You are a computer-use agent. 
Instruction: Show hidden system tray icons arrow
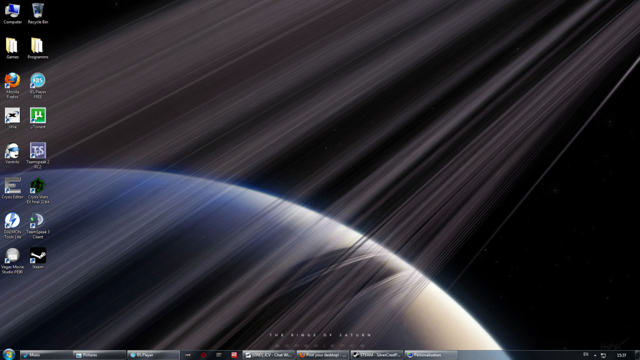(594, 355)
